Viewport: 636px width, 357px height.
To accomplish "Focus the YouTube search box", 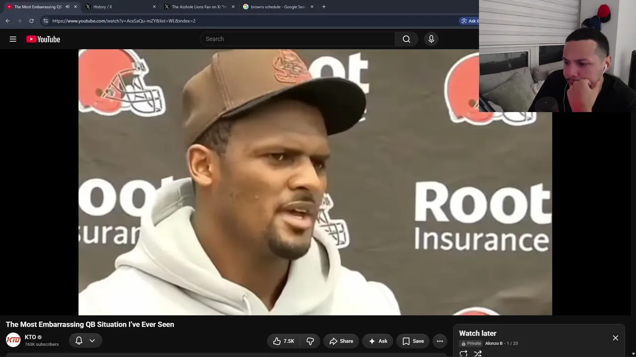I will (297, 39).
